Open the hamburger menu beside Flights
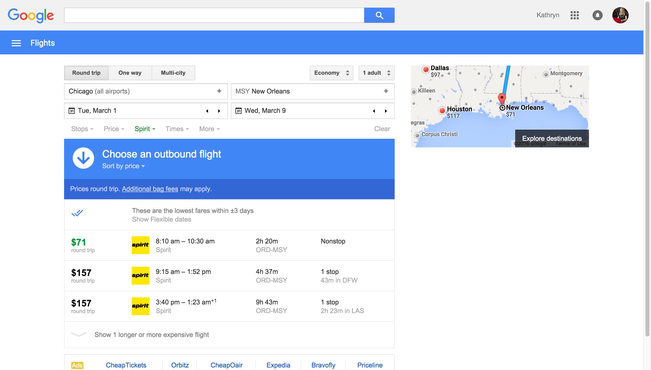Viewport: 651px width, 370px height. [x=16, y=43]
